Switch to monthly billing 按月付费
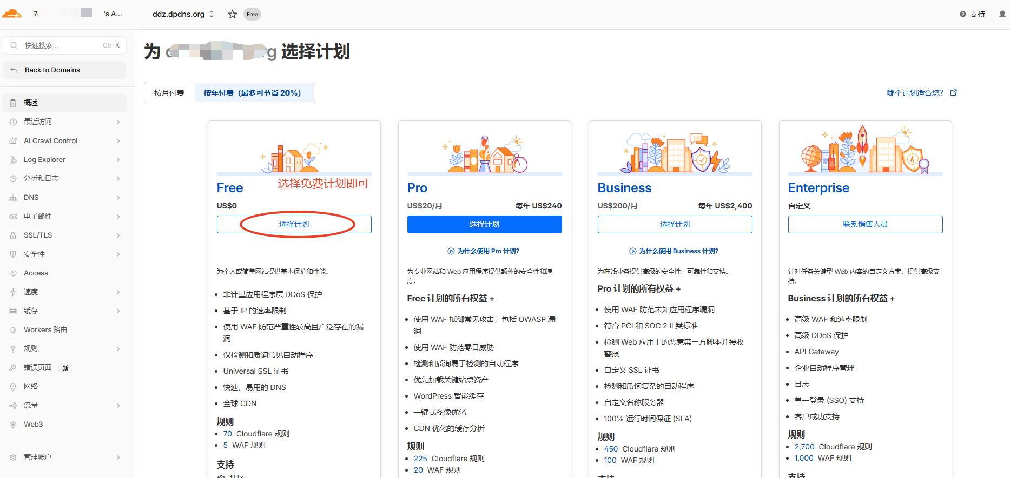The height and width of the screenshot is (478, 1010). point(169,93)
